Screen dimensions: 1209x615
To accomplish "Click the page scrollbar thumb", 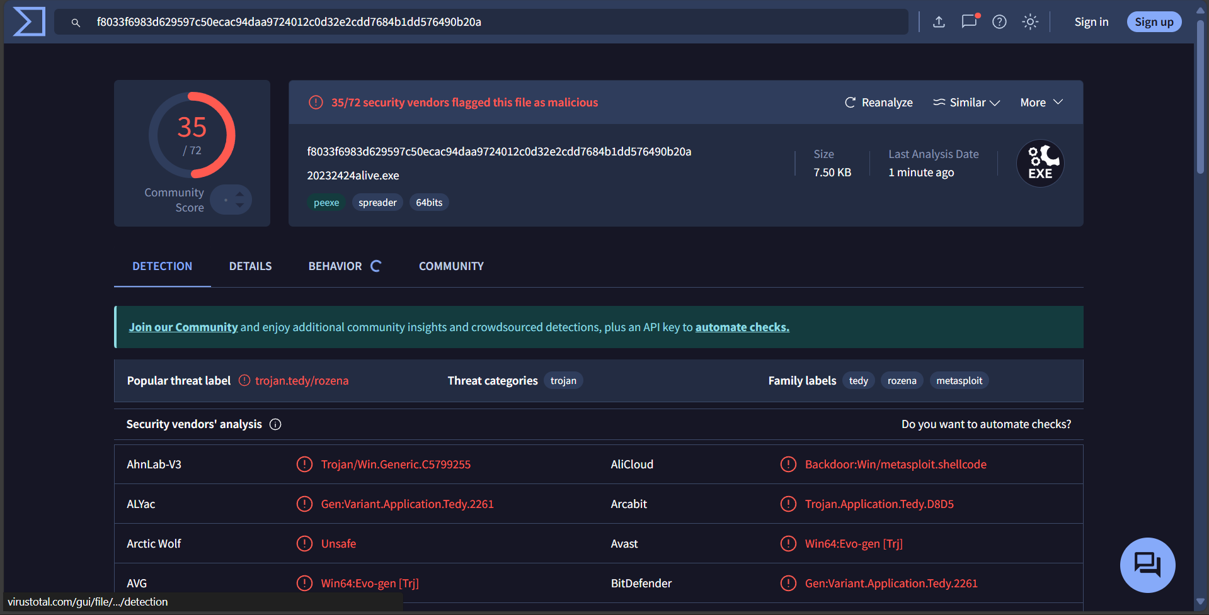I will pyautogui.click(x=1201, y=98).
